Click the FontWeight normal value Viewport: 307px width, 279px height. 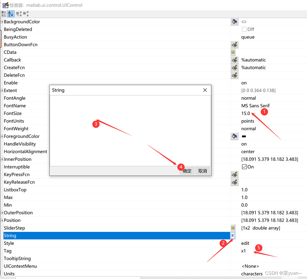pyautogui.click(x=248, y=129)
